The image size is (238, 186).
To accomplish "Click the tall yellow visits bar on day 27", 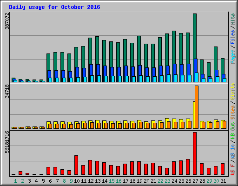I will pyautogui.click(x=194, y=115).
